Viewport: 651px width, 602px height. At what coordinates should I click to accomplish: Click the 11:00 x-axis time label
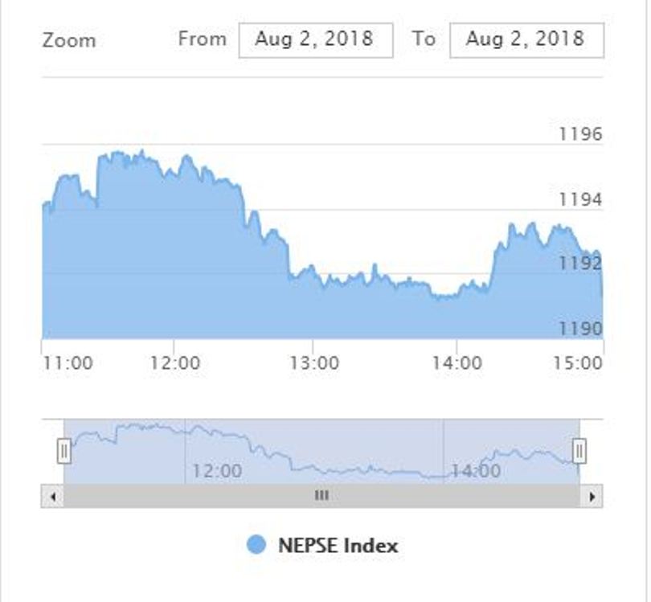[x=67, y=363]
